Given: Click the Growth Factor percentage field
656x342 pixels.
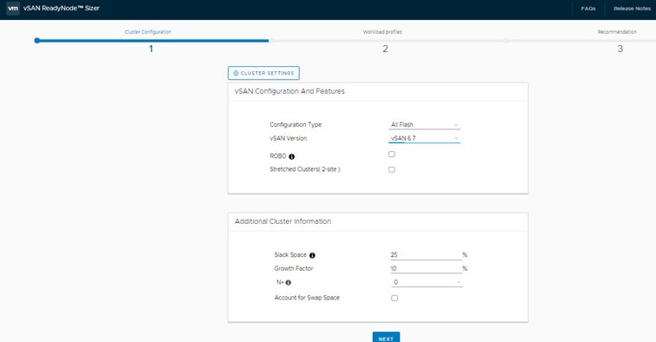Looking at the screenshot, I should [427, 268].
